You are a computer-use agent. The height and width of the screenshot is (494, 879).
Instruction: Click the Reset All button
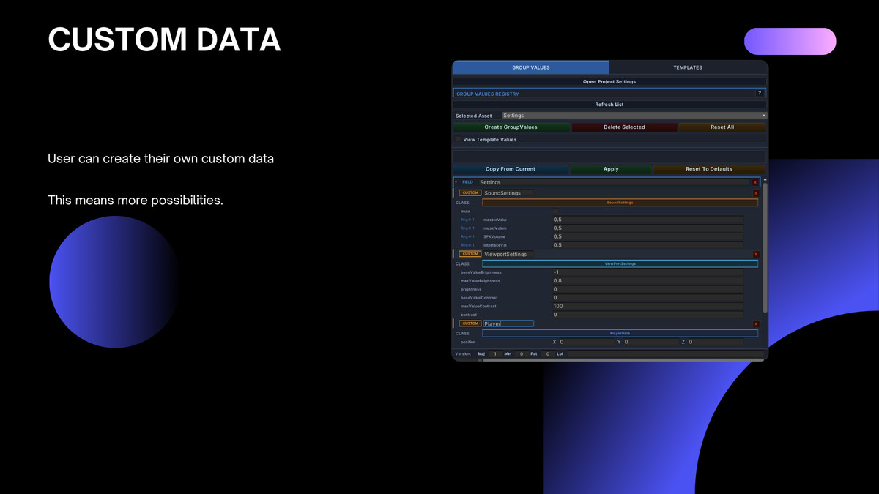[722, 127]
